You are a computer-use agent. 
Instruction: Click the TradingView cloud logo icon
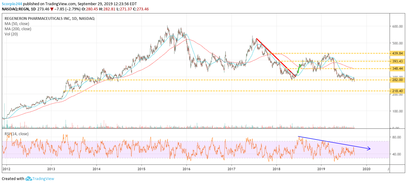[29, 179]
